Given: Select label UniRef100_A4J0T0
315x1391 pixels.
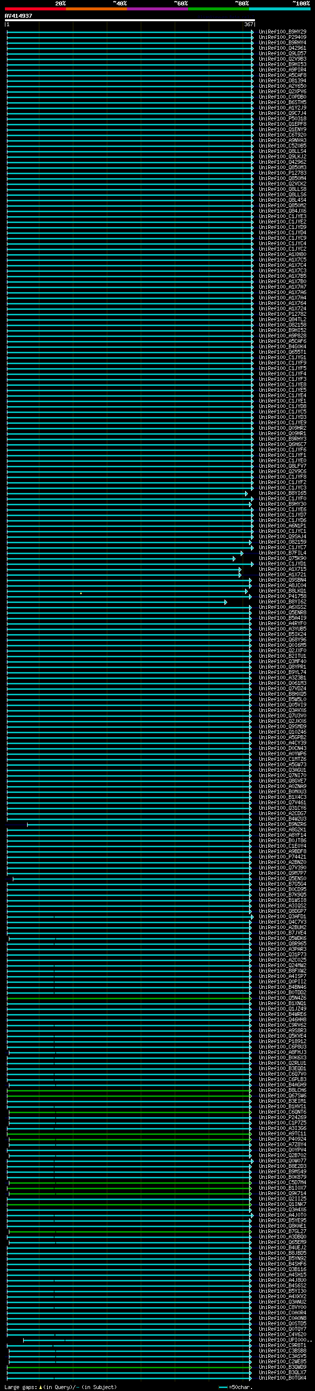Looking at the screenshot, I should (x=283, y=1215).
